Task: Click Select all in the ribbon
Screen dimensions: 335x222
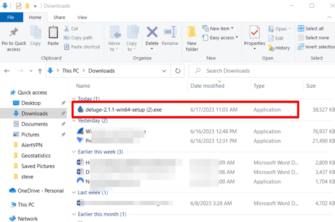Action: pyautogui.click(x=311, y=29)
